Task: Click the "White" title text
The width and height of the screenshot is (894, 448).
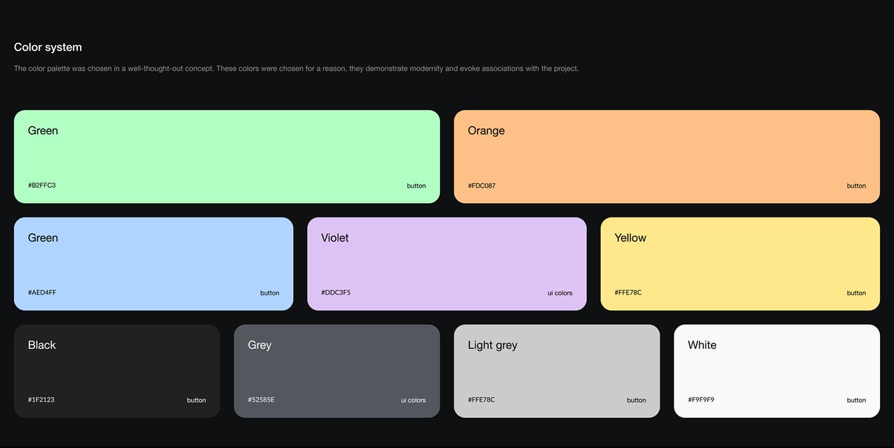Action: click(702, 345)
